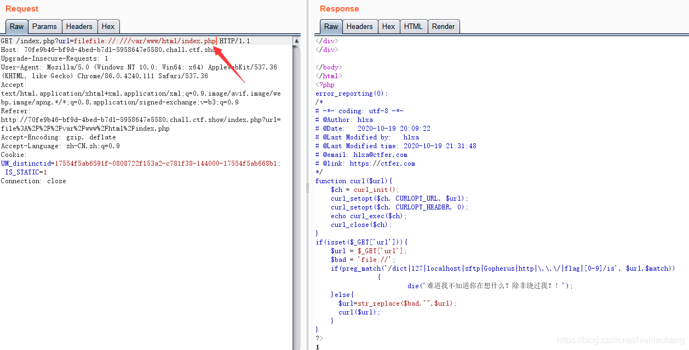Click the if(isset($_GET['url'])){ line
Screen dimensions: 689x350
[362, 242]
